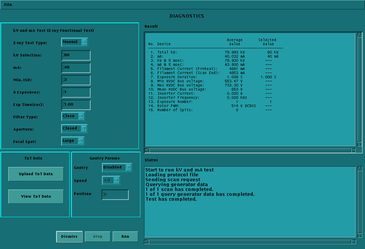Image resolution: width=365 pixels, height=249 pixels.
Task: Click the Status panel horizontal scrollbar
Action: click(x=249, y=242)
